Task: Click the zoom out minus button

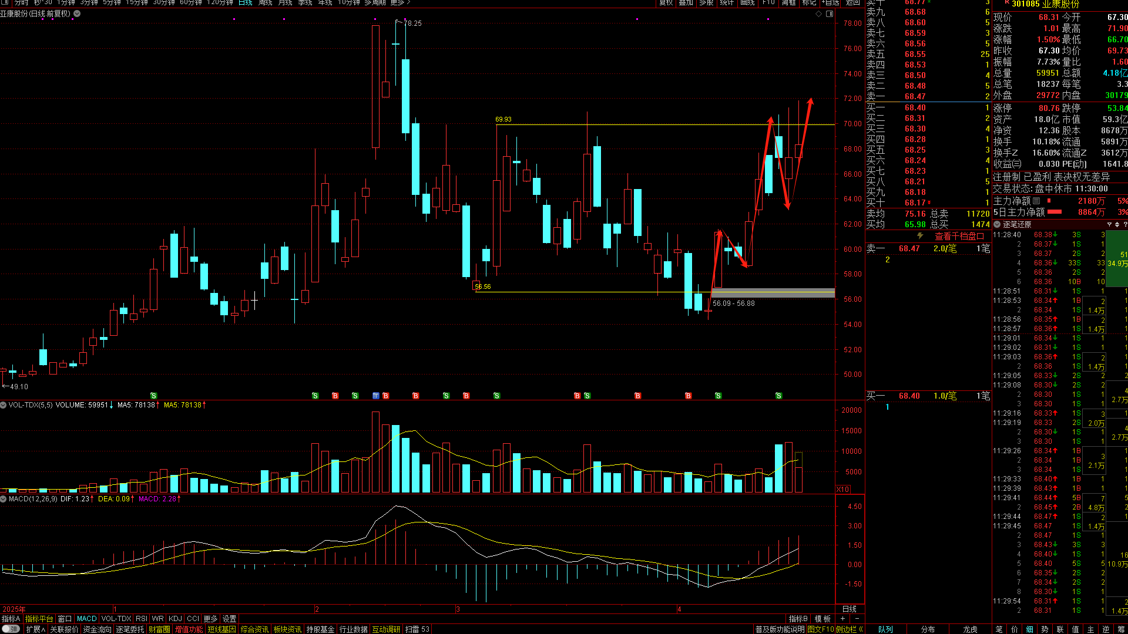Action: coord(857,619)
